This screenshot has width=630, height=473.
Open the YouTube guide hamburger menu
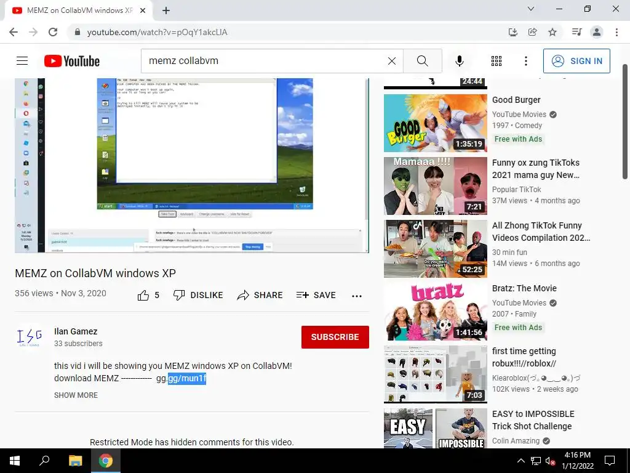click(x=22, y=61)
